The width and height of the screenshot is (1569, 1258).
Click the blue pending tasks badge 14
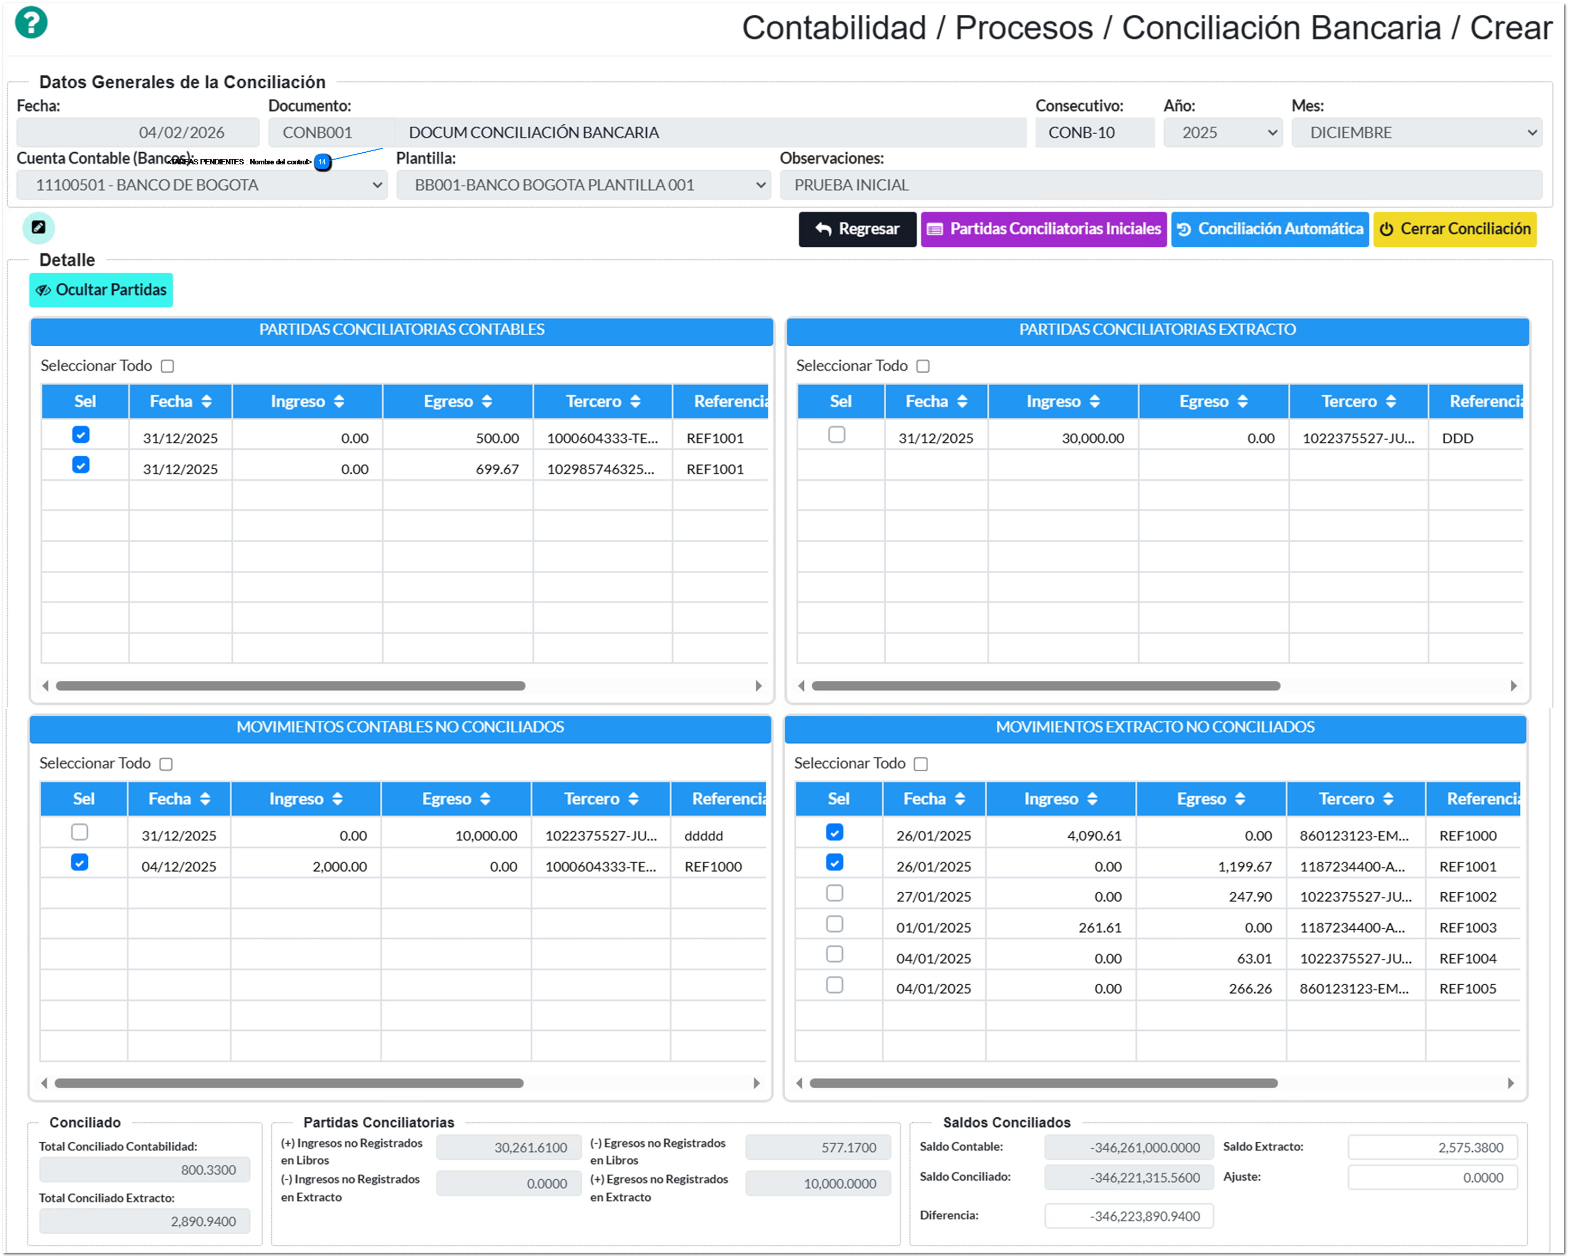(x=322, y=162)
